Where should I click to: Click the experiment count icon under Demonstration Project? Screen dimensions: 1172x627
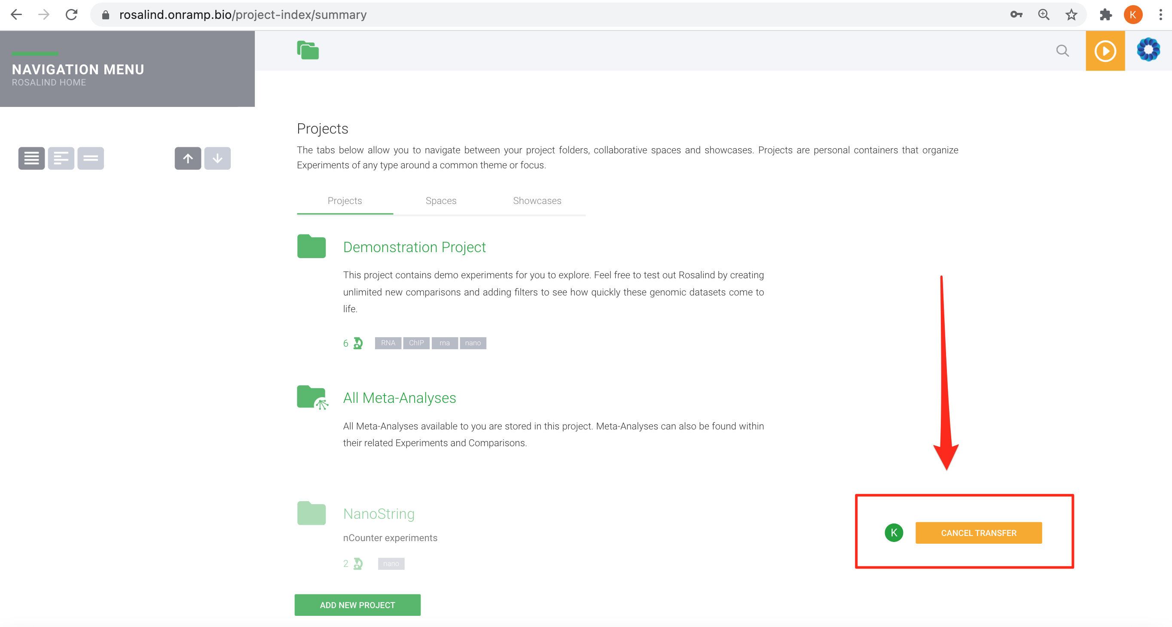[x=358, y=343]
